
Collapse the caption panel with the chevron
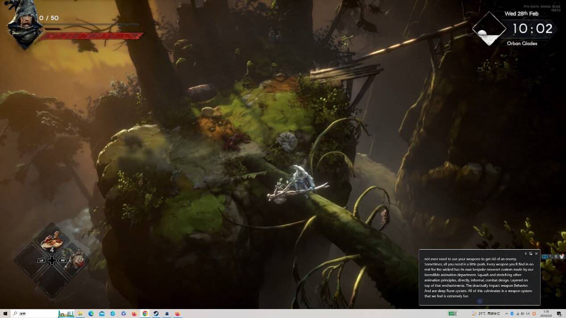[479, 301]
